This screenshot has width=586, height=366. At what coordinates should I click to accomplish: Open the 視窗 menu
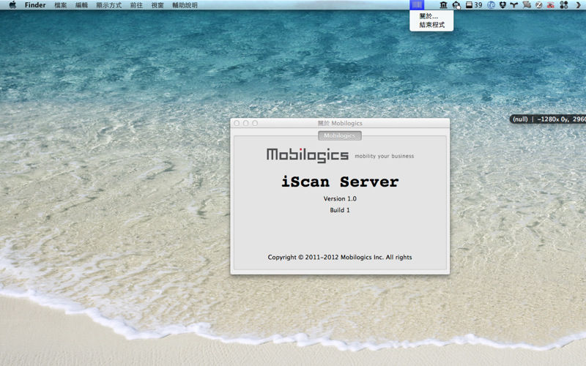[157, 5]
